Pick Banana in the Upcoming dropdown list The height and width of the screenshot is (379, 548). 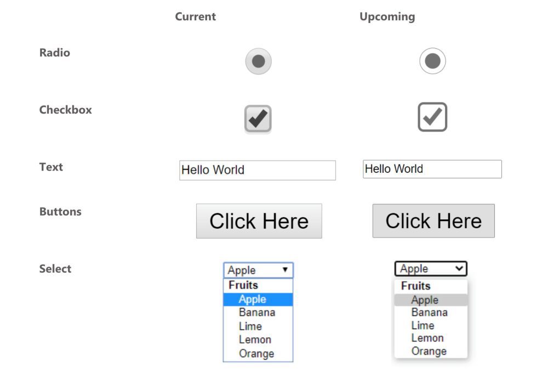pos(429,313)
